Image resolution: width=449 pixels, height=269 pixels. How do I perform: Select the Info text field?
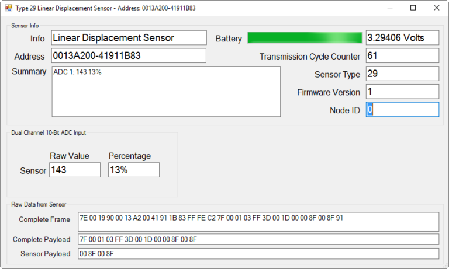coord(129,38)
